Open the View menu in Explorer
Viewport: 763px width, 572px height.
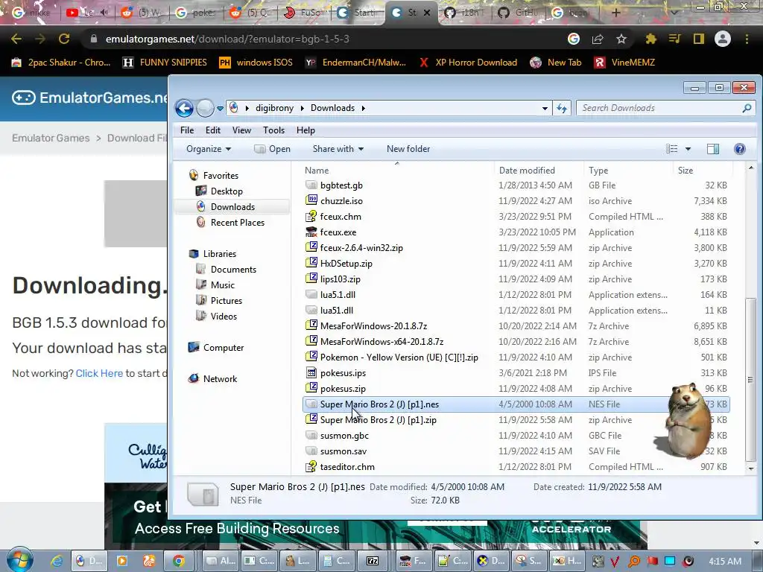pos(241,130)
